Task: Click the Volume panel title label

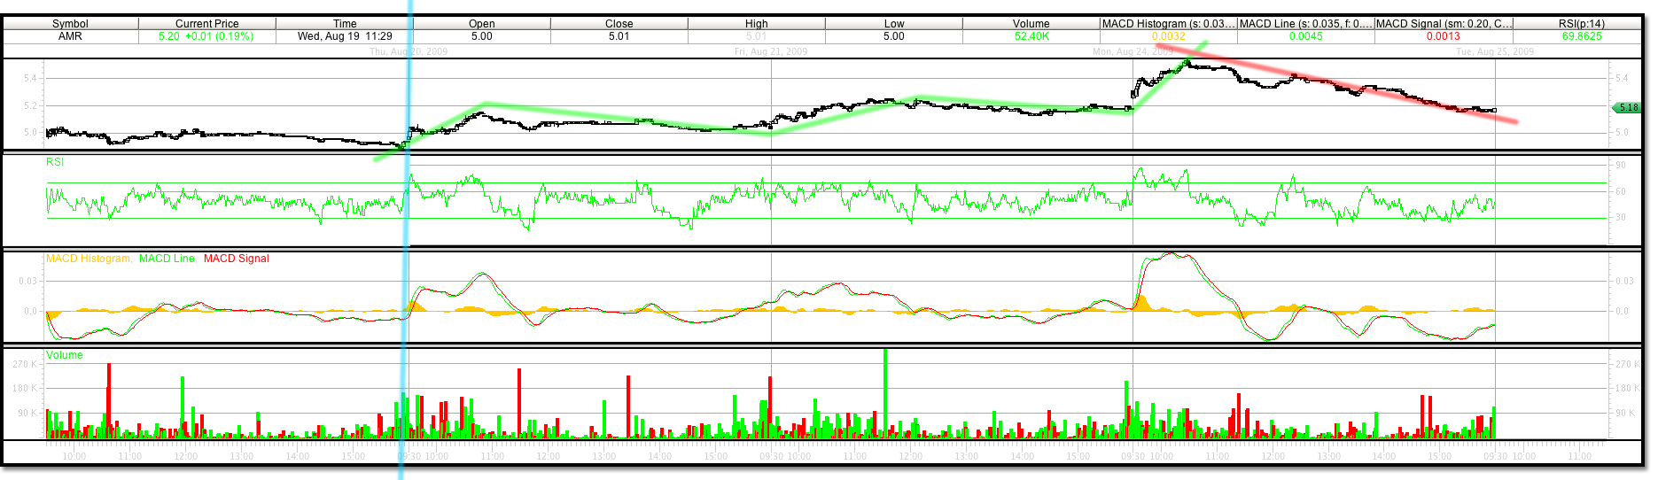Action: click(65, 355)
